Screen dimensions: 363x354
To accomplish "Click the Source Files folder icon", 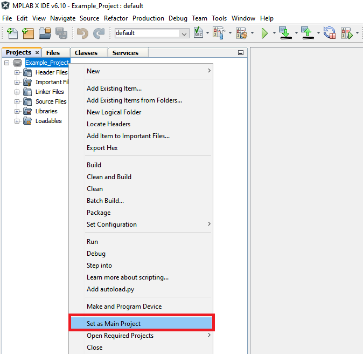I will (x=27, y=101).
